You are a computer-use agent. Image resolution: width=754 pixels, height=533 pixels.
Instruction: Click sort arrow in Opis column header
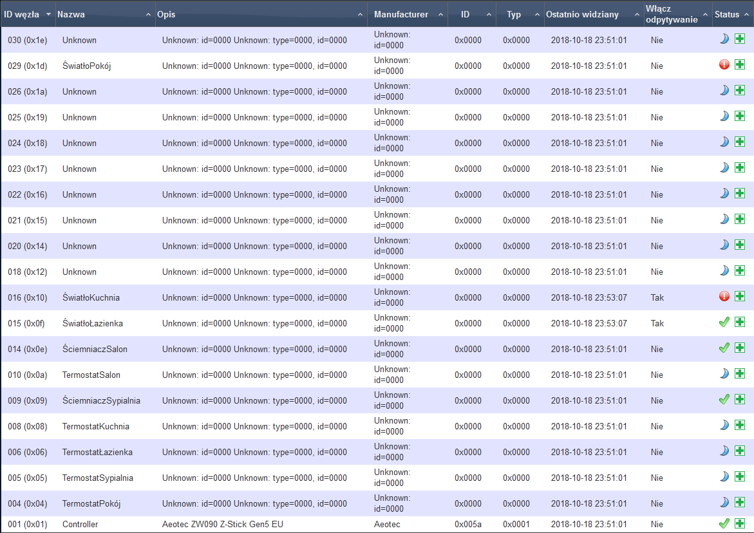pyautogui.click(x=360, y=14)
